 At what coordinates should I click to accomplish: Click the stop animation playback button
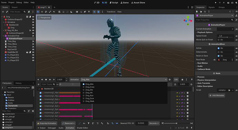click(46, 80)
